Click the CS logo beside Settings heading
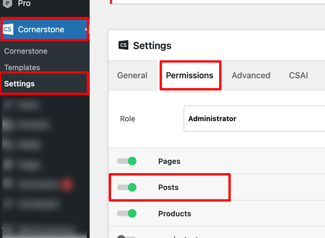The width and height of the screenshot is (325, 238). point(123,45)
